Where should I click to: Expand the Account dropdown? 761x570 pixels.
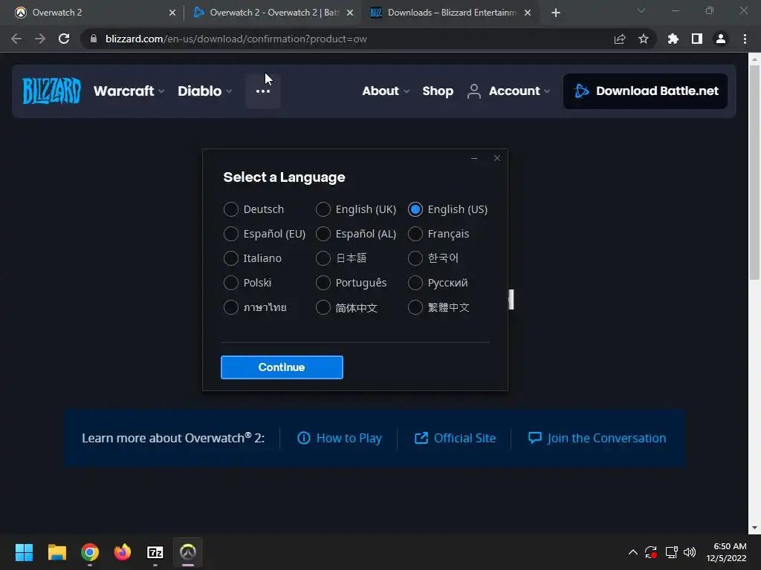pyautogui.click(x=508, y=91)
